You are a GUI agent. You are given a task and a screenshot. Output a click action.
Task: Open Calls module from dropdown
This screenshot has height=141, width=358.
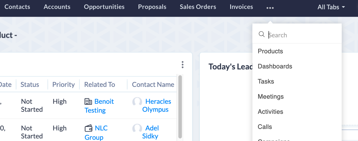point(265,127)
